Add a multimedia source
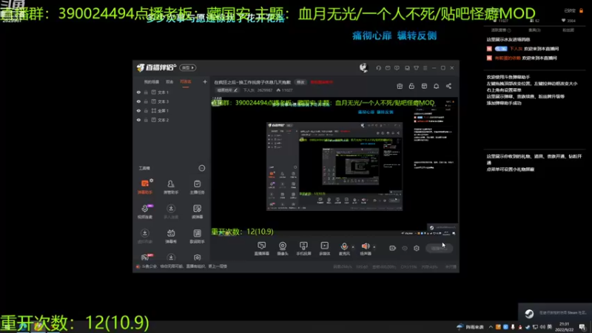Viewport: 592px width, 333px height. (x=325, y=249)
